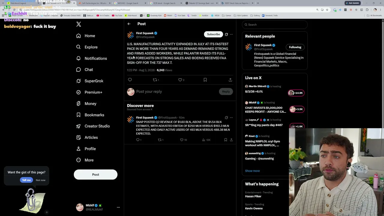Open Money in the sidebar
The height and width of the screenshot is (216, 384).
86,103
